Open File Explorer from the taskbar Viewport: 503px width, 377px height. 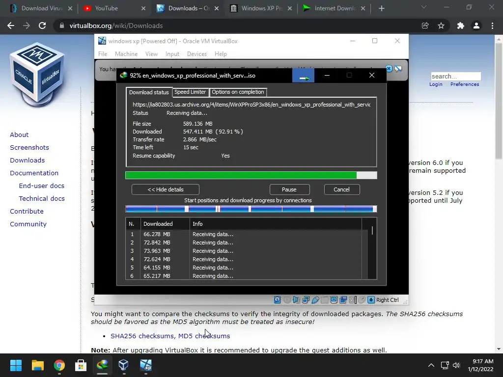point(37,365)
